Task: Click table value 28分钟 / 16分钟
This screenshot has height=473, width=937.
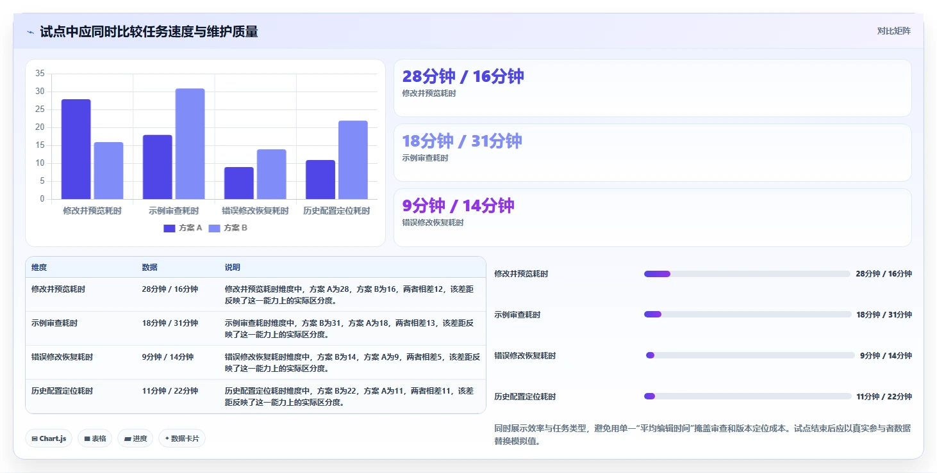Action: click(170, 289)
